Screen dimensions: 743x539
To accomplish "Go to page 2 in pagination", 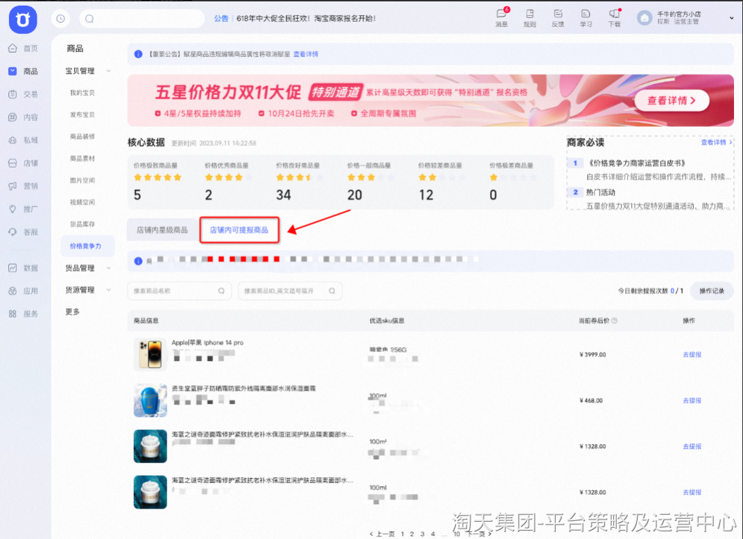I will coord(411,533).
